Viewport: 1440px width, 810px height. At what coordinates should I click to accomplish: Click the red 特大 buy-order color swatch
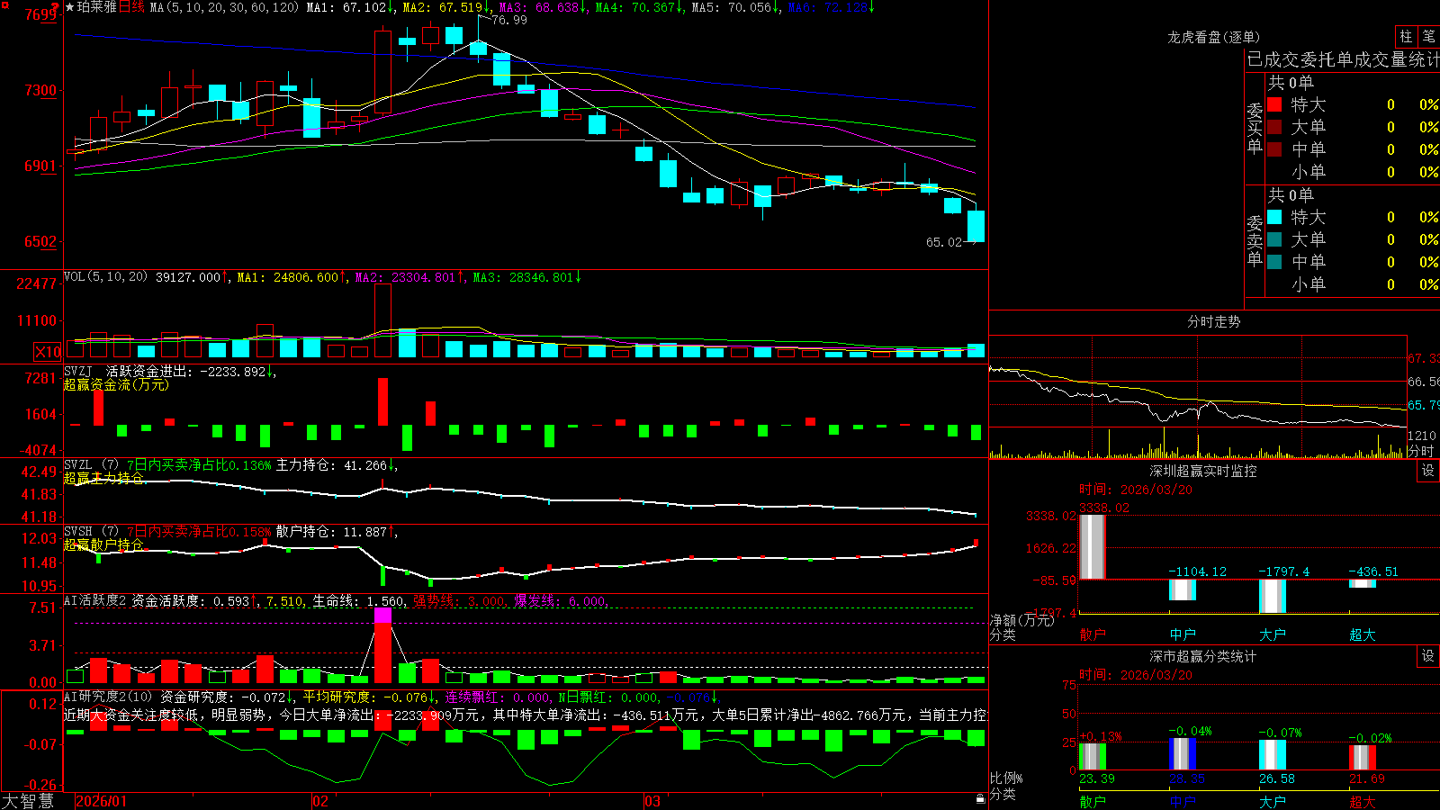(x=1274, y=104)
